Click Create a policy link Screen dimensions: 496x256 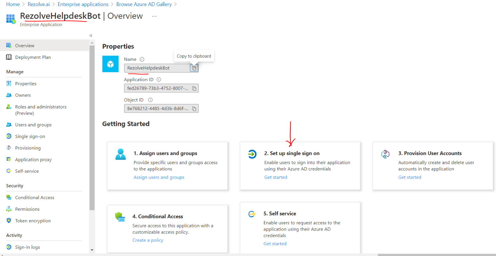148,240
